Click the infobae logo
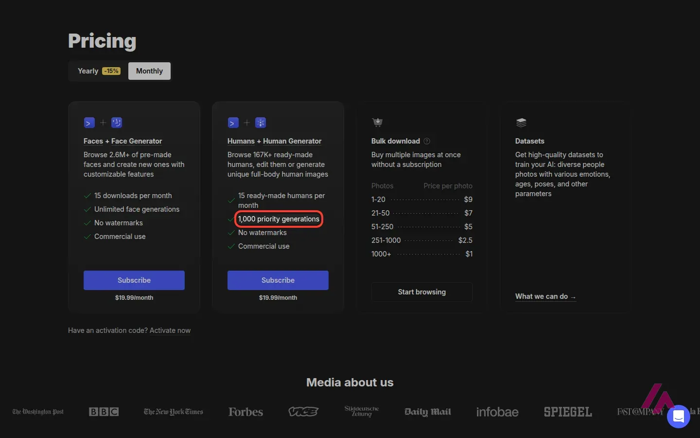This screenshot has height=438, width=700. 497,412
